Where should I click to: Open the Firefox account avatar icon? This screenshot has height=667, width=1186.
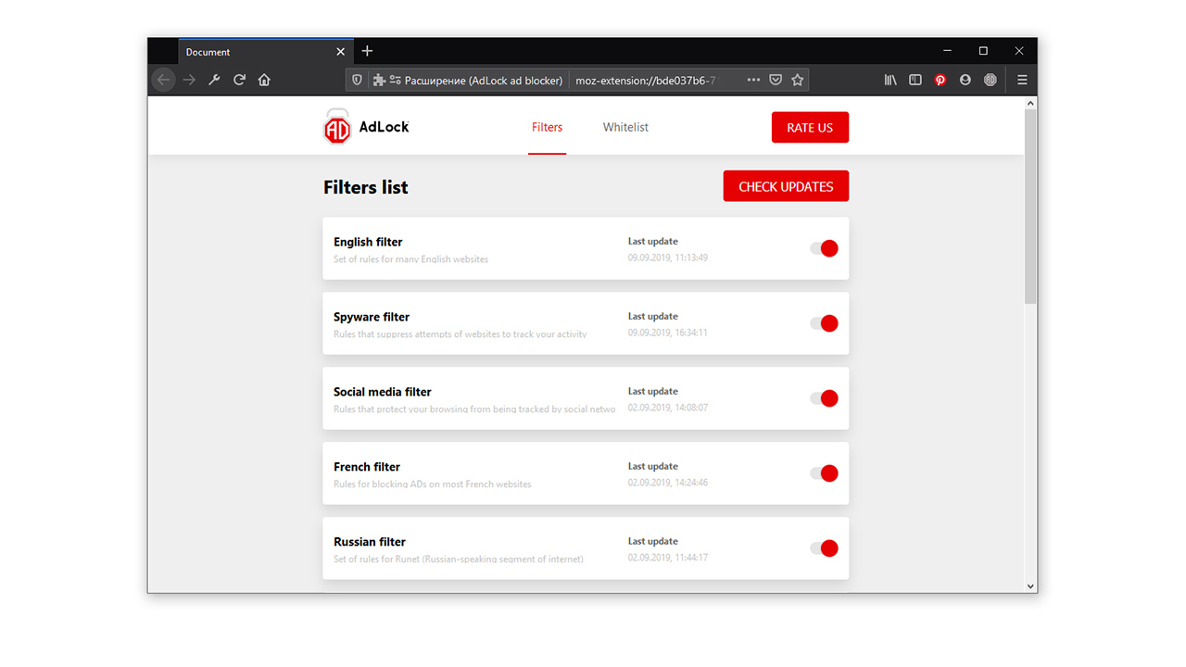[x=965, y=81]
